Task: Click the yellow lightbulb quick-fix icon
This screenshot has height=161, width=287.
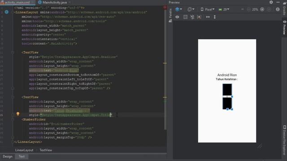Action: coord(18,114)
